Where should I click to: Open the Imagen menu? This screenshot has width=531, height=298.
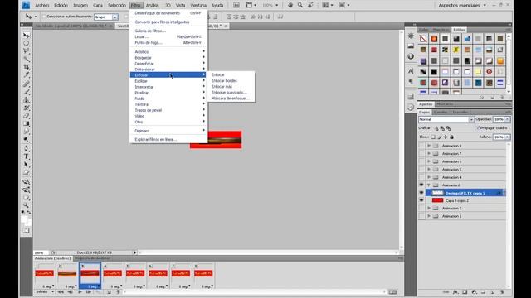80,5
